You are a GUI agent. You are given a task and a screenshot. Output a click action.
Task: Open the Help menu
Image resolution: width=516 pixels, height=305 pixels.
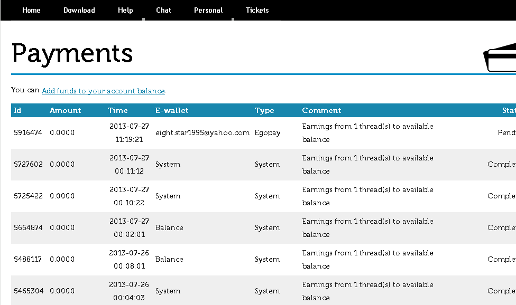(x=125, y=10)
